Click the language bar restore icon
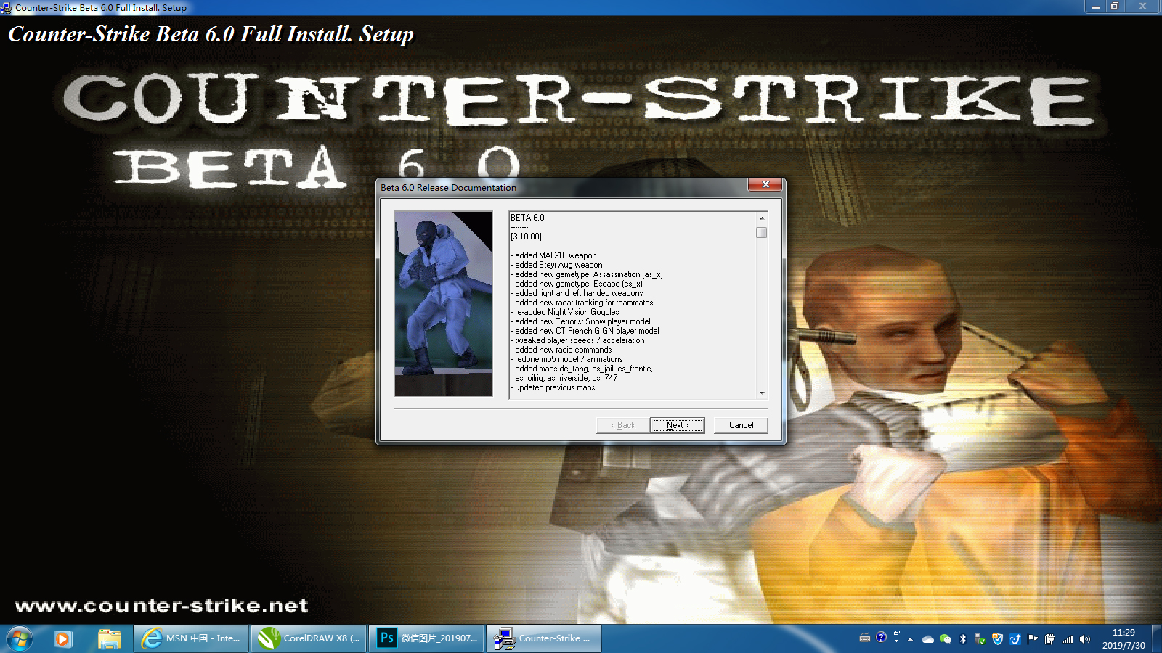Image resolution: width=1162 pixels, height=653 pixels. point(897,635)
